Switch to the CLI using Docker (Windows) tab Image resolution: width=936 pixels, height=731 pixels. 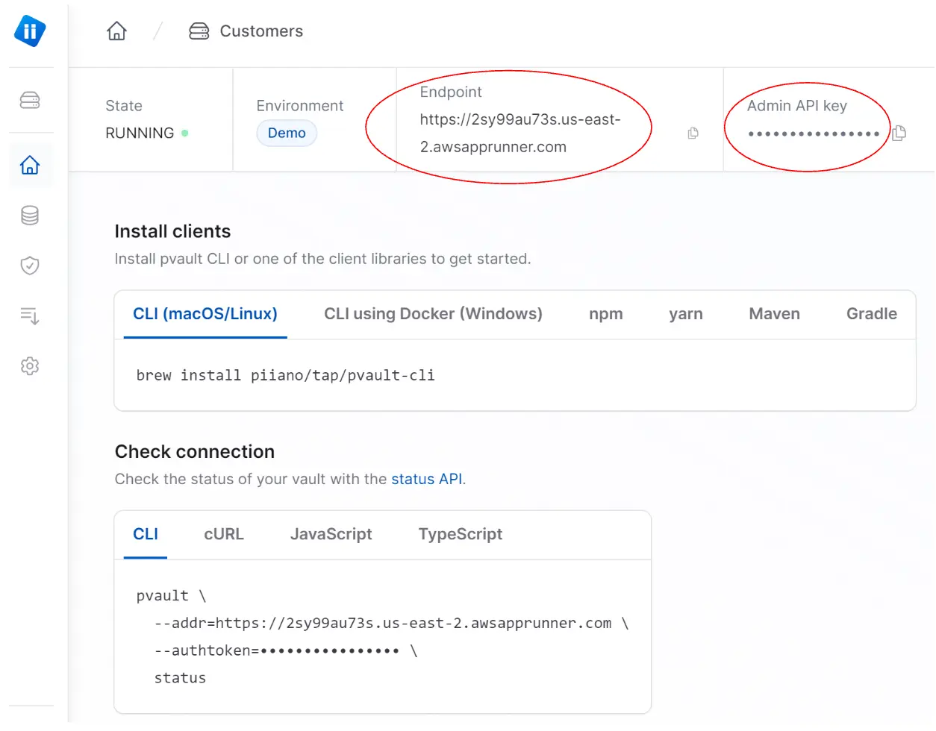pyautogui.click(x=433, y=314)
